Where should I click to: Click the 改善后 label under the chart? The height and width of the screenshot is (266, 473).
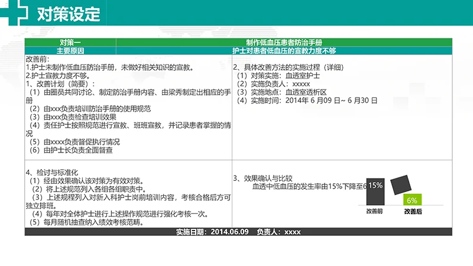coord(412,211)
